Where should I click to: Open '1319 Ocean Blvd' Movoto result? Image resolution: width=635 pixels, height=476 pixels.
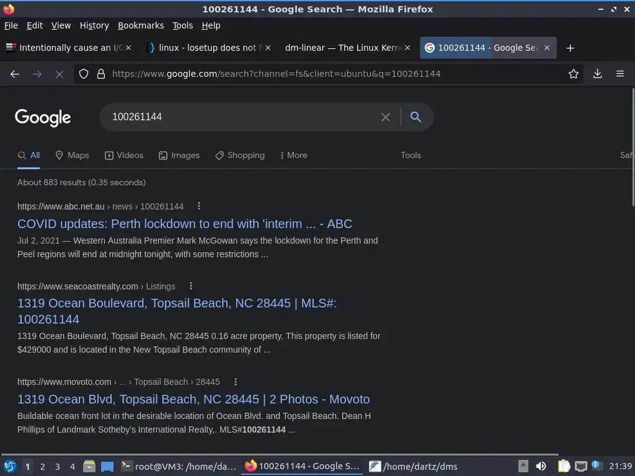click(x=193, y=400)
